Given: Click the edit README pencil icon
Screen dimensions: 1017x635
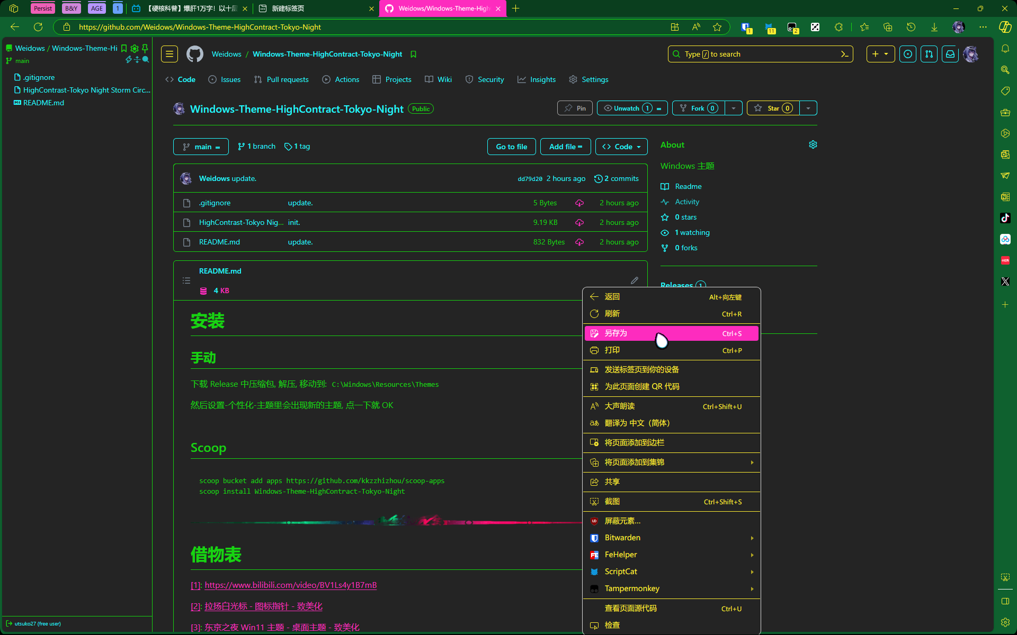Looking at the screenshot, I should (635, 280).
